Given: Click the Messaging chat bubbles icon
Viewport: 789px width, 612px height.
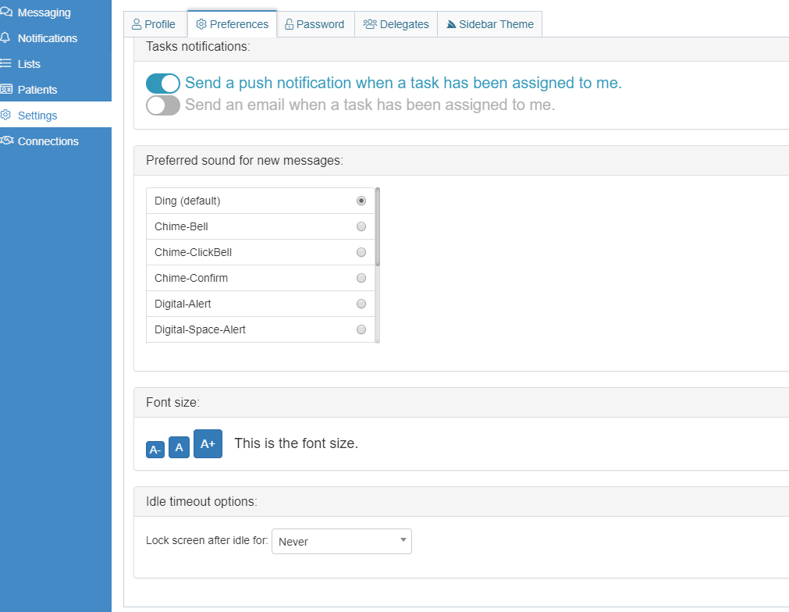Looking at the screenshot, I should tap(6, 12).
